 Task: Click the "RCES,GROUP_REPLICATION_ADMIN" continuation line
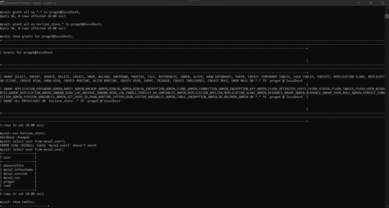point(192,93)
